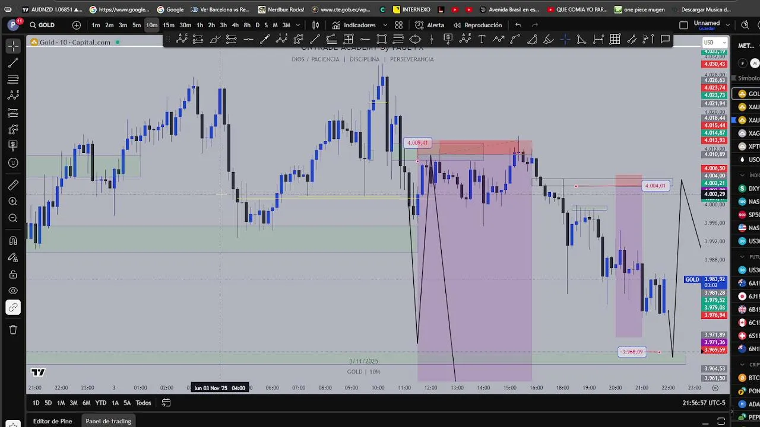Select the BTC row in watchlist
Image resolution: width=760 pixels, height=427 pixels.
[748, 378]
